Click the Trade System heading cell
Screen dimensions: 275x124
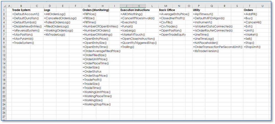(21, 10)
